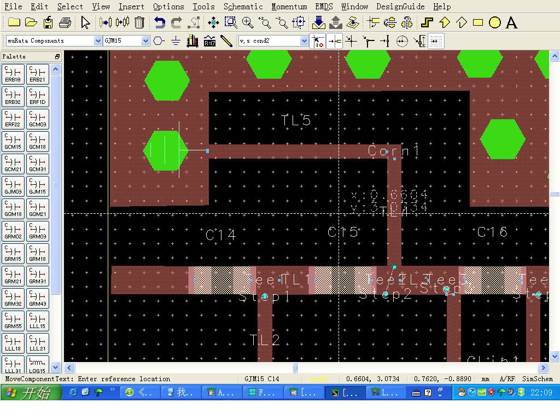Click the Move component tool icon
This screenshot has width=560, height=420.
click(106, 22)
